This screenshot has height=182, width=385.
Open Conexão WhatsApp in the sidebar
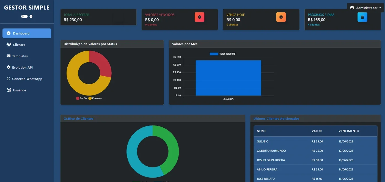point(27,79)
